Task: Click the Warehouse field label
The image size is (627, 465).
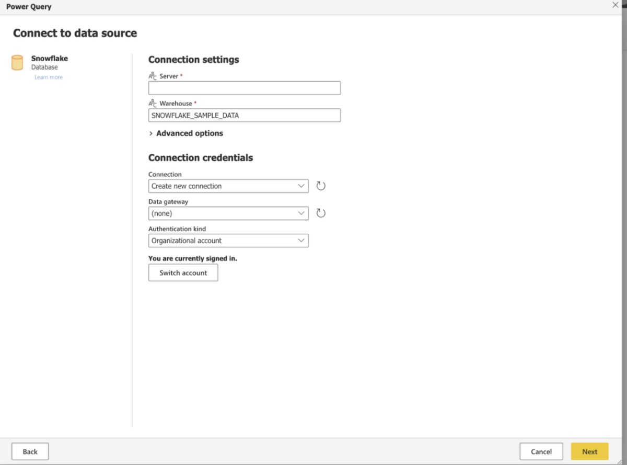Action: [176, 104]
